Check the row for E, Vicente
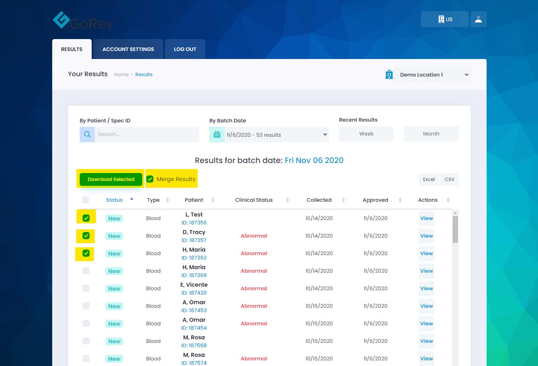 86,288
